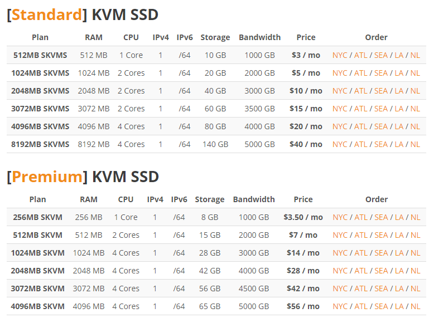
Task: Order 512MB SKVM premium plan in ATL
Action: 361,235
